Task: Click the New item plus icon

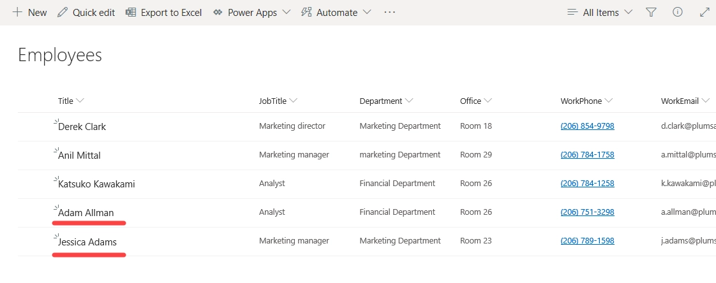Action: click(17, 12)
